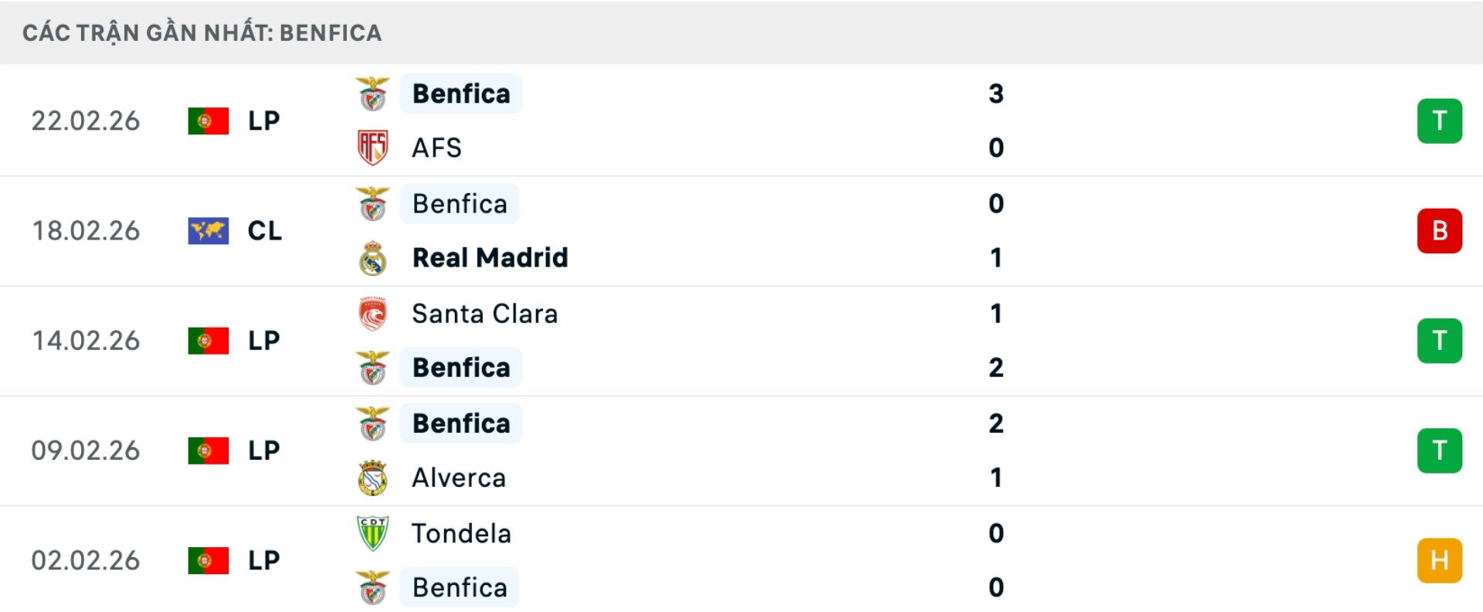The image size is (1483, 612).
Task: Expand the Santa Clara match details
Action: pos(741,340)
